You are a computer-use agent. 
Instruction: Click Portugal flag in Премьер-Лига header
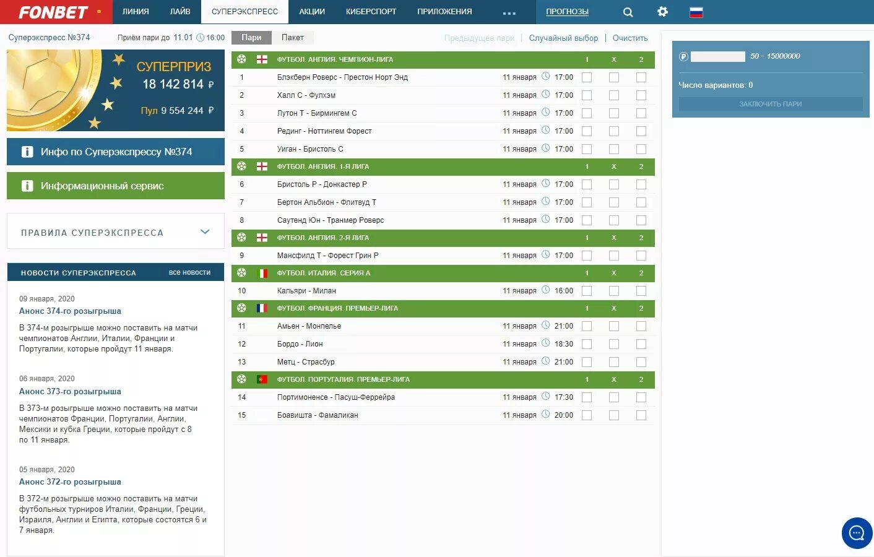coord(262,379)
